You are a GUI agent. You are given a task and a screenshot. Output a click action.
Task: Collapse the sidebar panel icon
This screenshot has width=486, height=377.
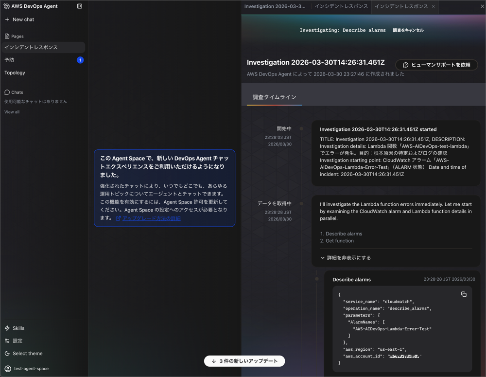[80, 6]
